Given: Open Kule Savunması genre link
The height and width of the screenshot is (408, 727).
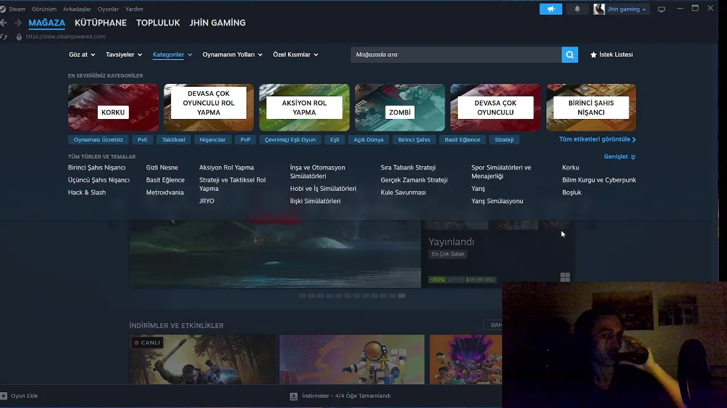Looking at the screenshot, I should click(x=403, y=193).
